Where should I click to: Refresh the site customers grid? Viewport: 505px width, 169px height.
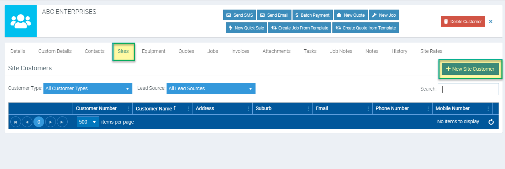tap(491, 122)
